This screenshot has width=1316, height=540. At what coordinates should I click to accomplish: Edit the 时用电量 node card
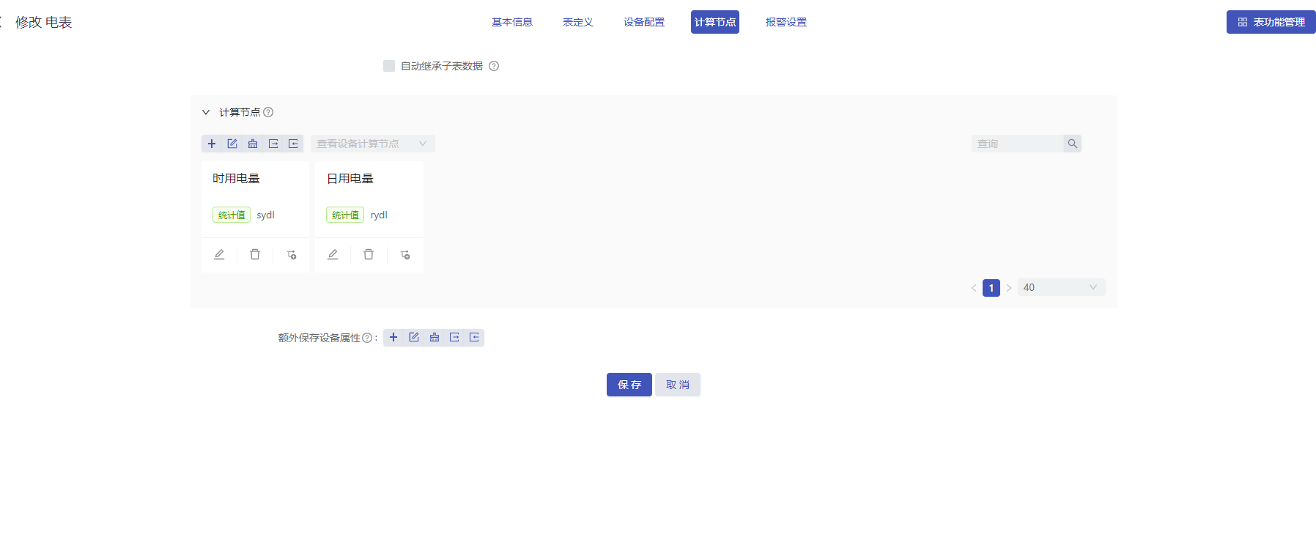[x=219, y=254]
